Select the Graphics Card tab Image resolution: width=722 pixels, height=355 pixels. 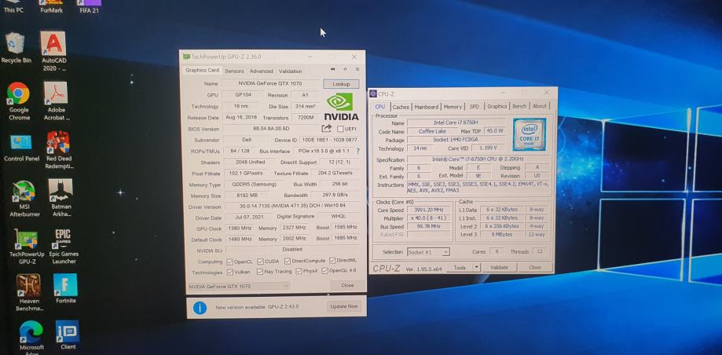tap(202, 71)
